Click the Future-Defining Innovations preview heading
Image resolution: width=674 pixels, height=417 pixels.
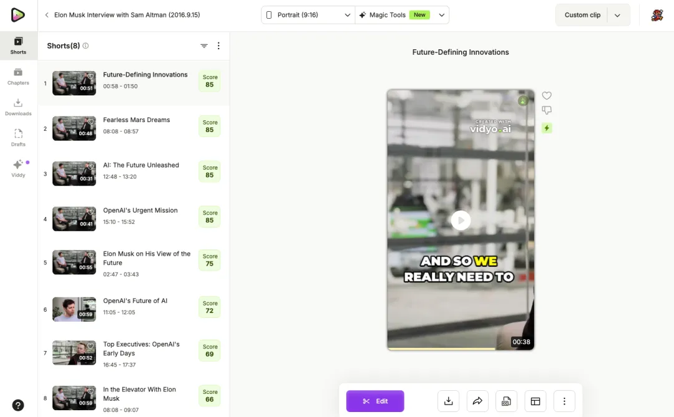[461, 52]
